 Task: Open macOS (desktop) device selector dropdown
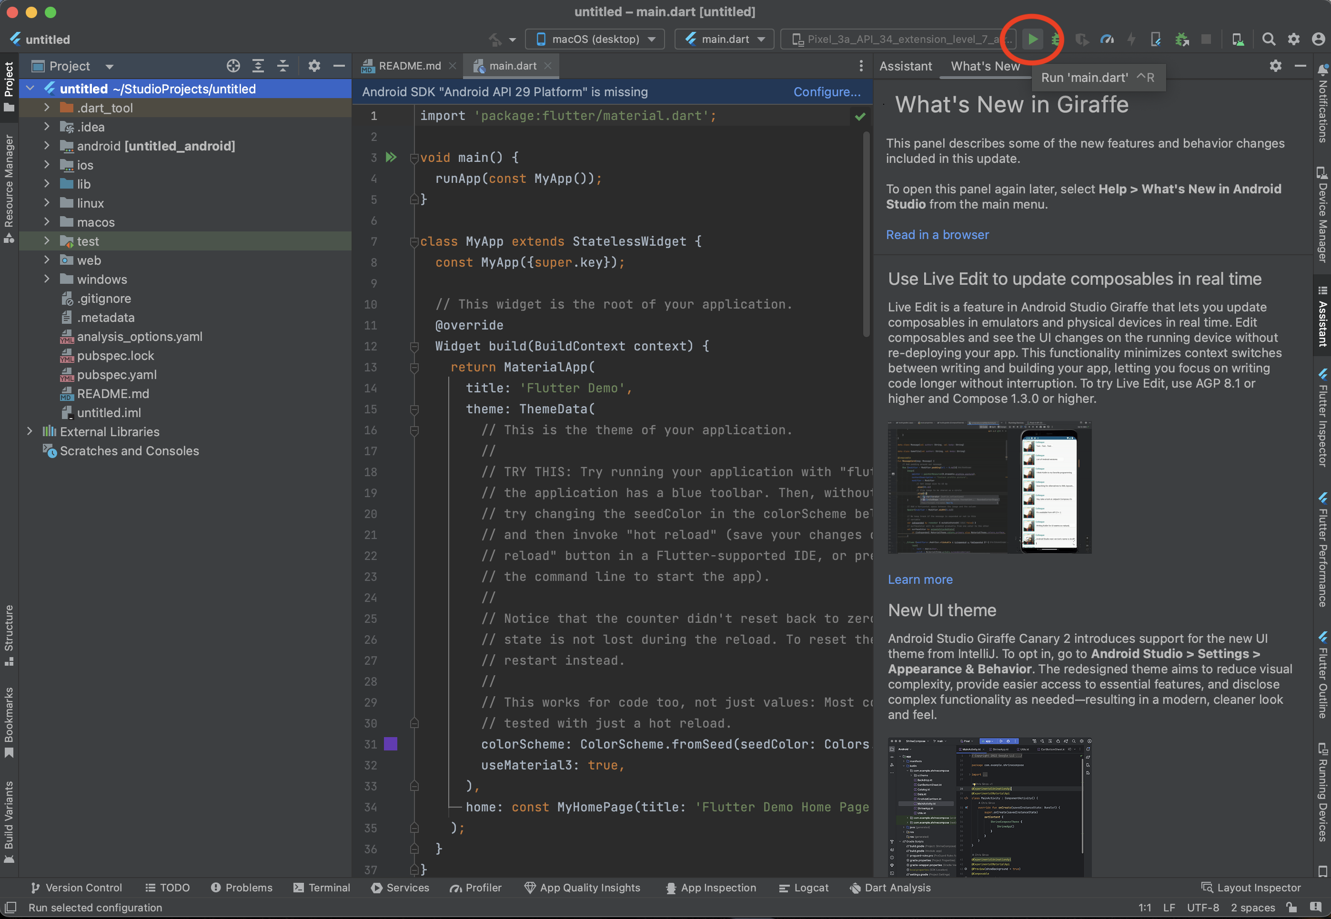coord(595,39)
